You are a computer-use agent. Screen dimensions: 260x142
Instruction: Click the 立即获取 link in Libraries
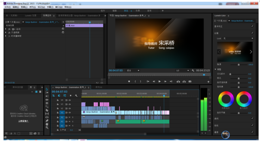[x=23, y=121]
